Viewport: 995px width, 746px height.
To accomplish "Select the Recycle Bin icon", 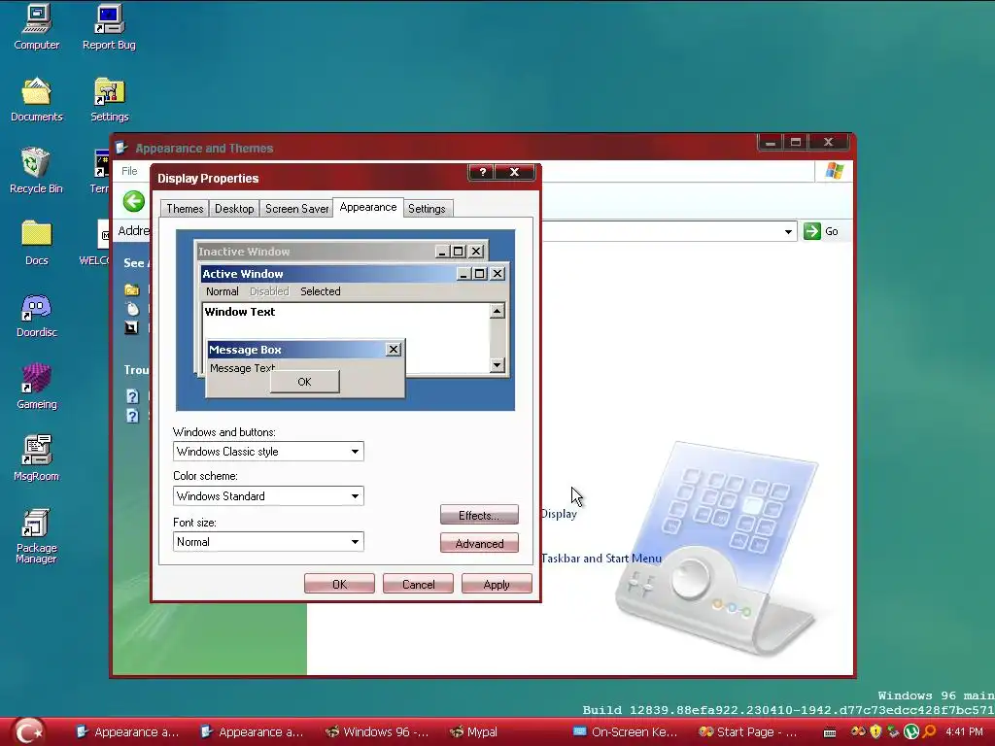I will point(36,171).
